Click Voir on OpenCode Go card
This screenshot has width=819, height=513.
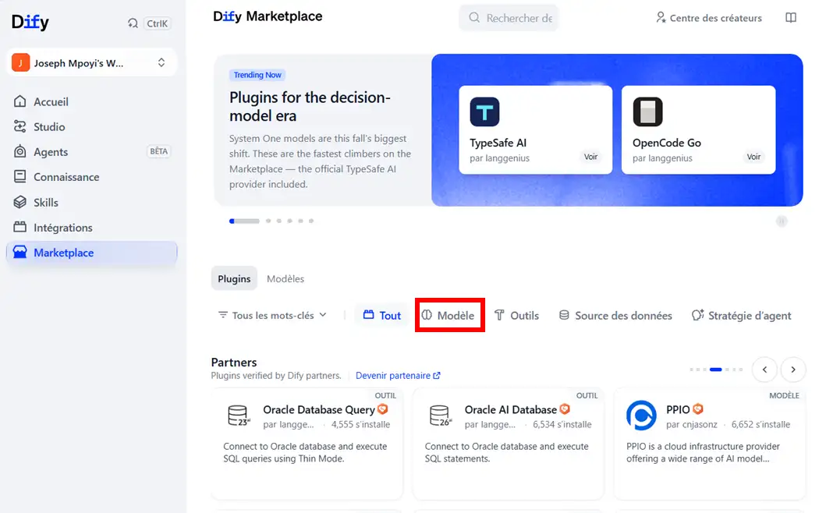point(753,157)
